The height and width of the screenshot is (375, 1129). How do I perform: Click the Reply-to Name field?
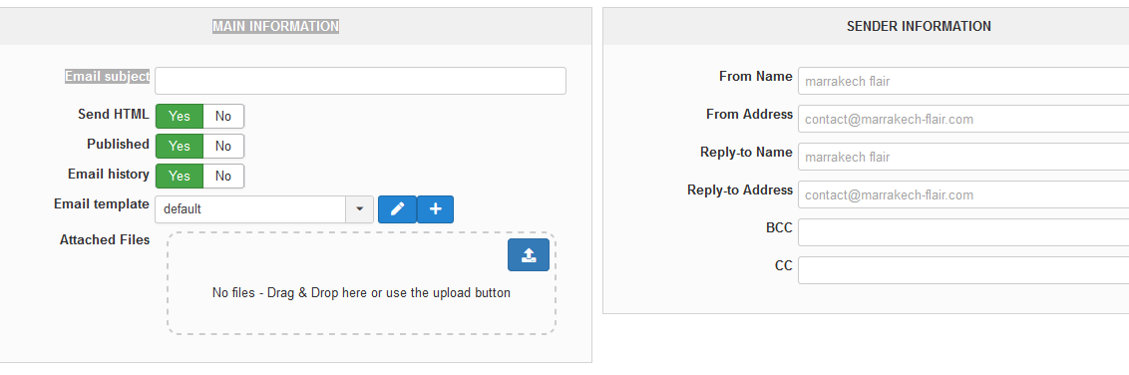[x=963, y=157]
